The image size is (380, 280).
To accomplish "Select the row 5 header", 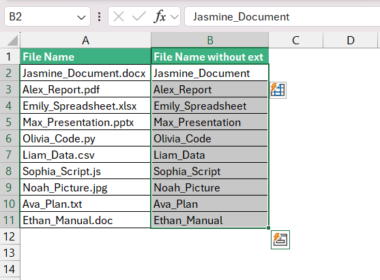I will point(10,122).
